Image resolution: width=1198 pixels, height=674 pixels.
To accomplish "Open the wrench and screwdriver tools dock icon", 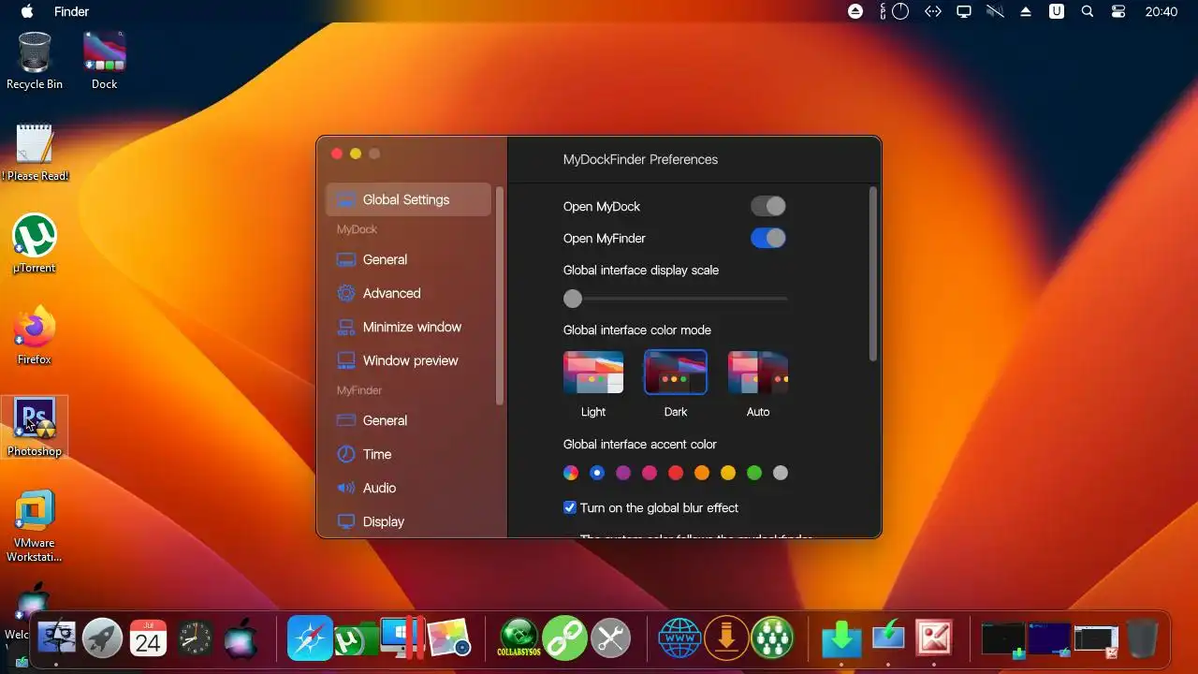I will [610, 638].
